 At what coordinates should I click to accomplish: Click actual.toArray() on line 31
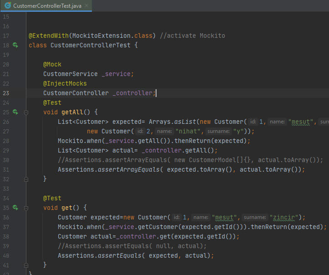coord(268,170)
